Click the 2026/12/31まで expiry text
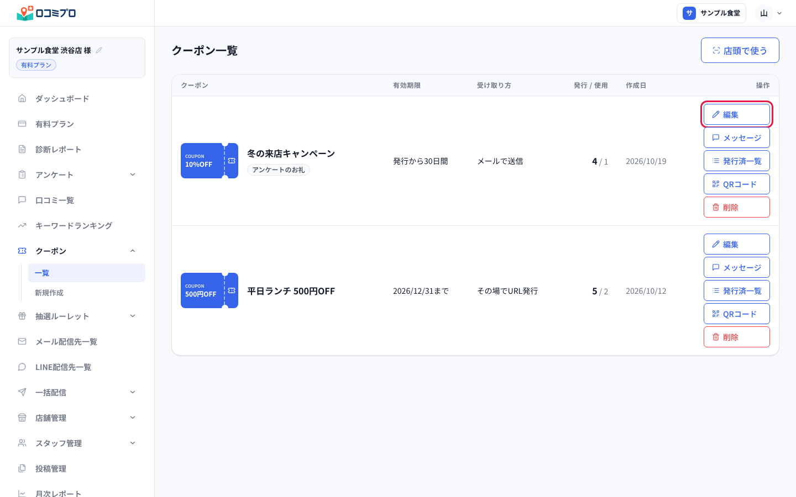Image resolution: width=796 pixels, height=497 pixels. click(421, 291)
